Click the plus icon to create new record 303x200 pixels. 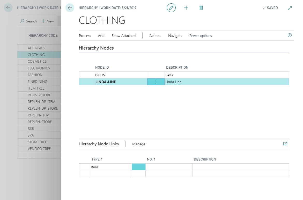[186, 8]
